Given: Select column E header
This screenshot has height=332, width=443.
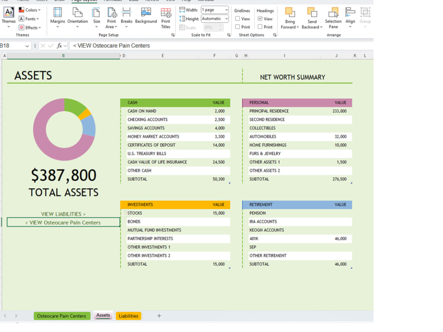Looking at the screenshot, I should [163, 56].
